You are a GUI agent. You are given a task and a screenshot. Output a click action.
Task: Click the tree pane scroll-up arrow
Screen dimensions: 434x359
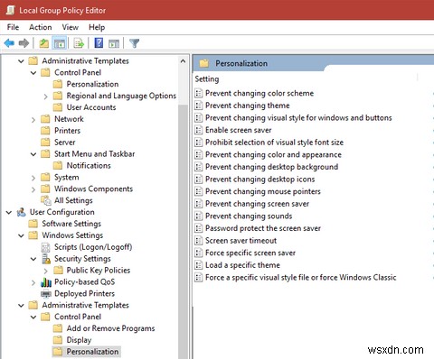[x=183, y=61]
